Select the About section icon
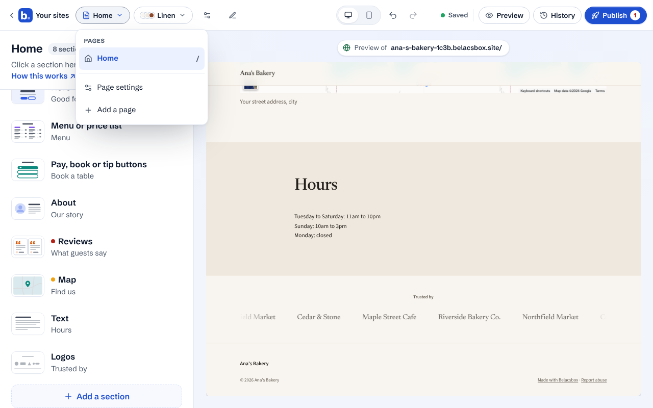 click(28, 209)
